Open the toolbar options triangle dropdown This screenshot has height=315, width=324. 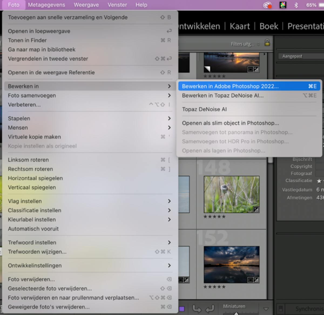[x=266, y=309]
